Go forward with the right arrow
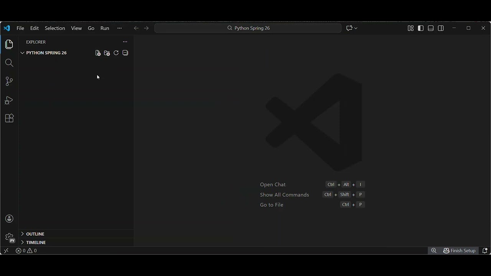The width and height of the screenshot is (491, 276). (x=146, y=28)
